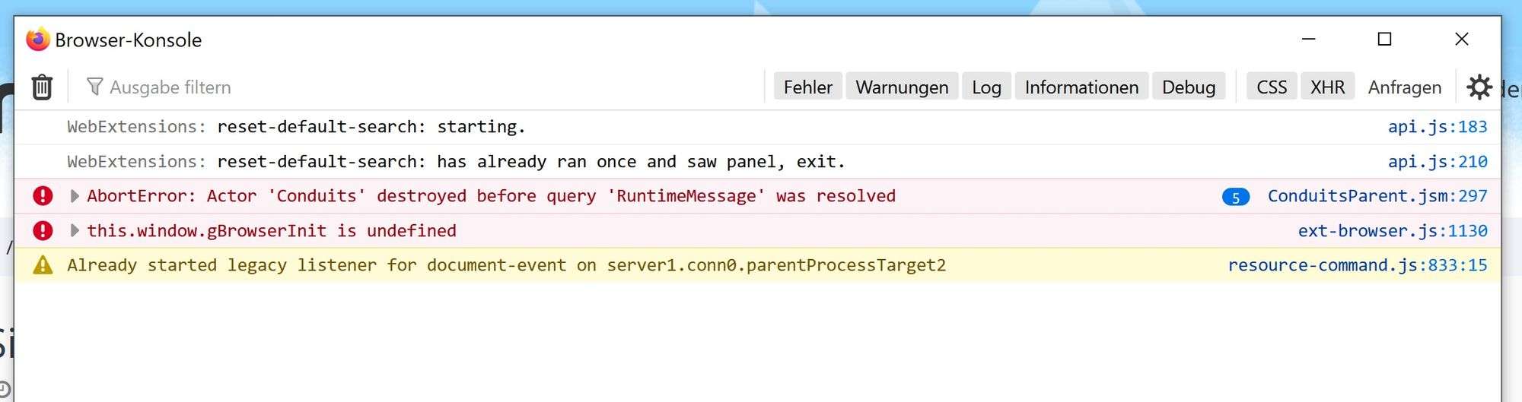Expand the gBrowserInit undefined error
Screen dimensions: 1522x402
75,230
